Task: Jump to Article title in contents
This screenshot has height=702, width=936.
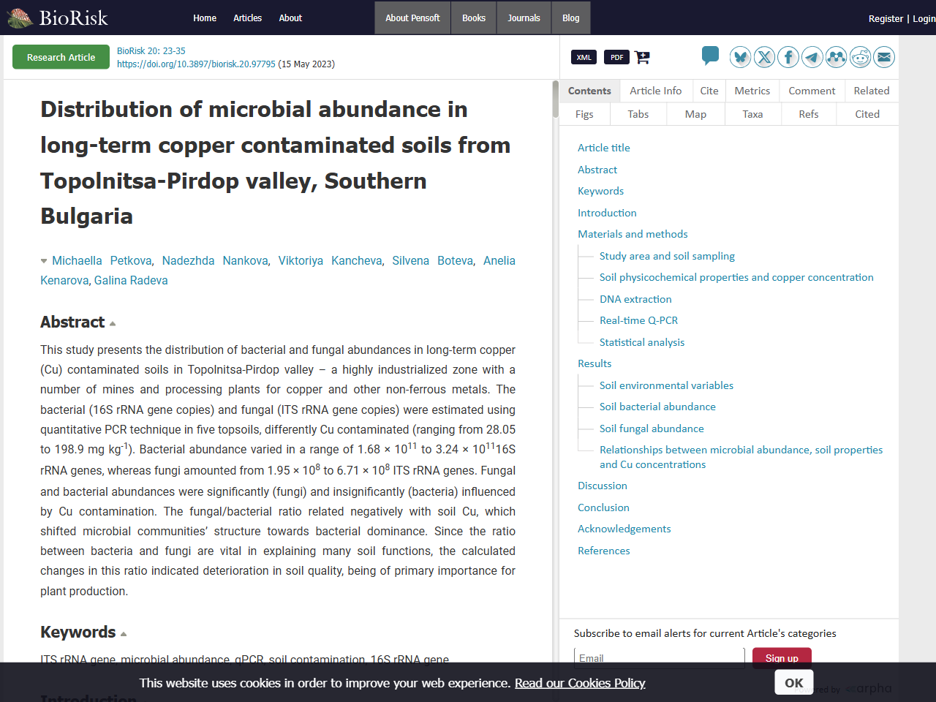Action: point(604,148)
